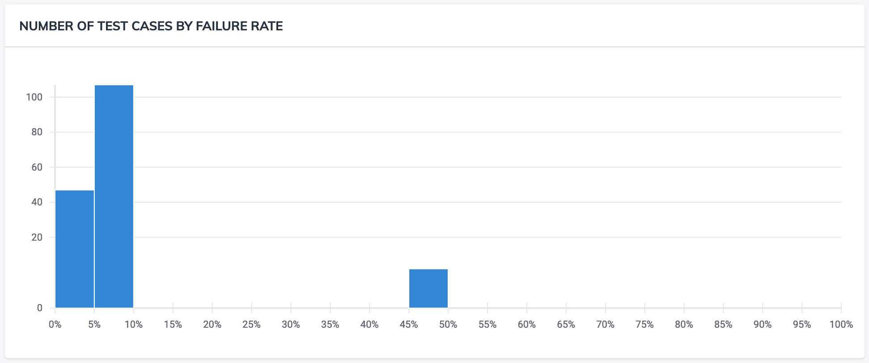
Task: Select the 80% x-axis tick label
Action: [x=684, y=325]
